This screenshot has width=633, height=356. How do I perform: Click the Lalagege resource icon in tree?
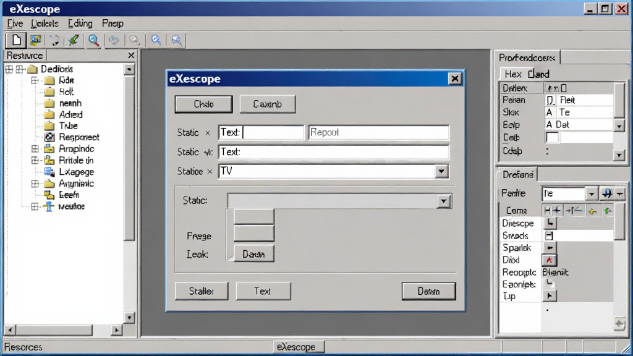pos(49,172)
